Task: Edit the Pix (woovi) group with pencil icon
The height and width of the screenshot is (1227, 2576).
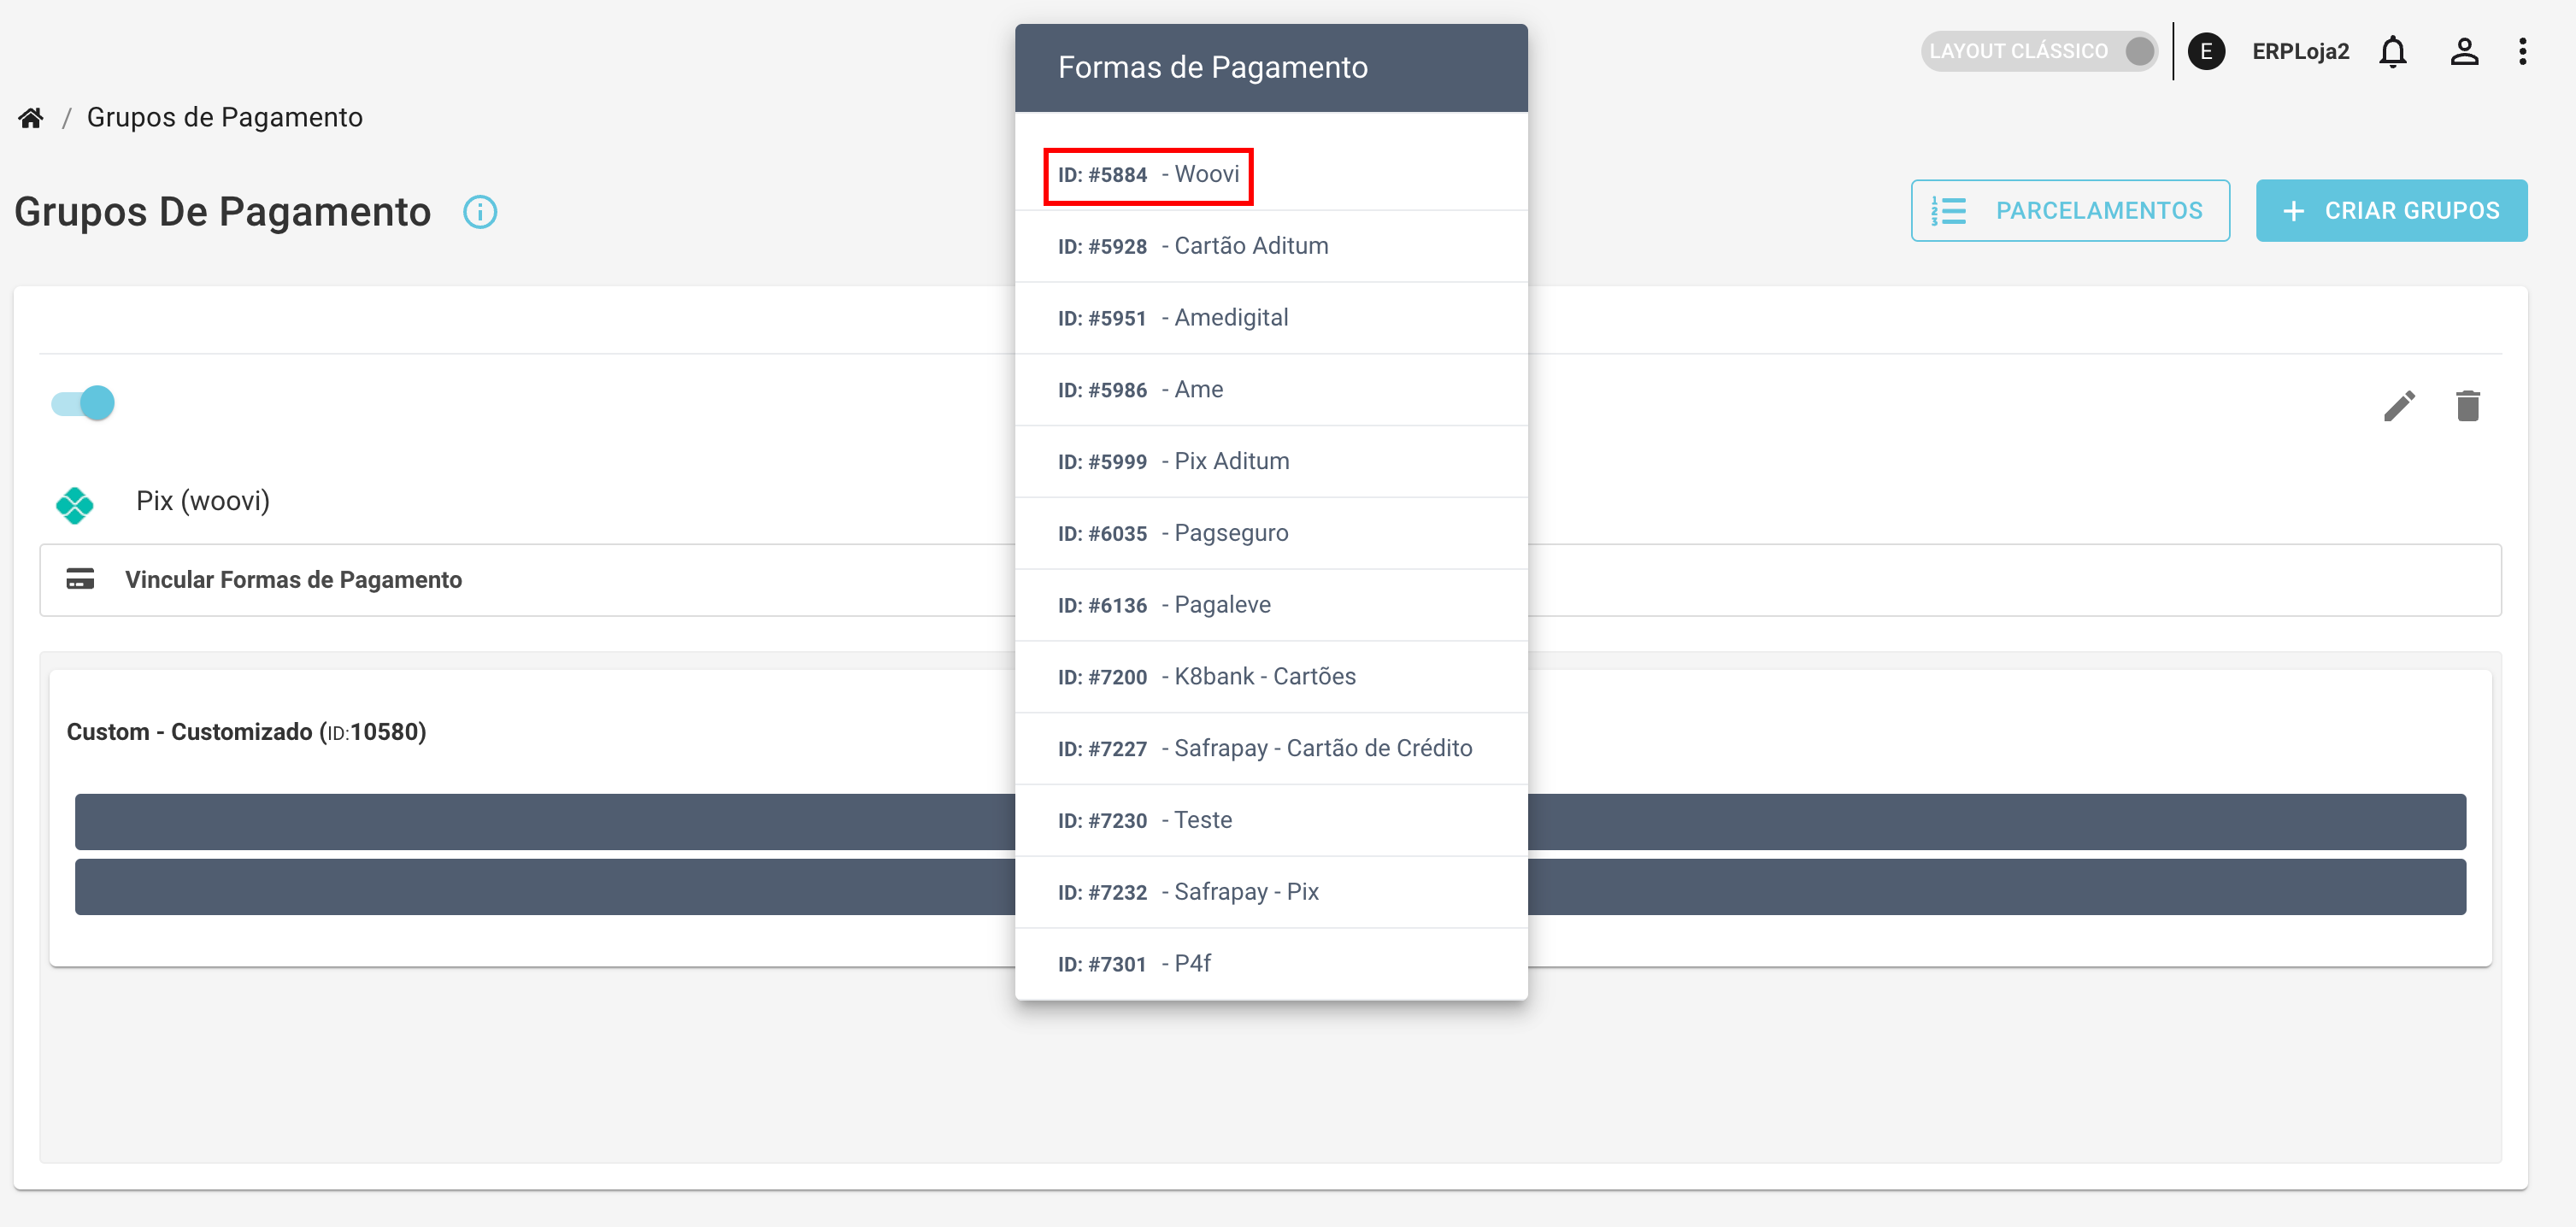Action: click(x=2398, y=406)
